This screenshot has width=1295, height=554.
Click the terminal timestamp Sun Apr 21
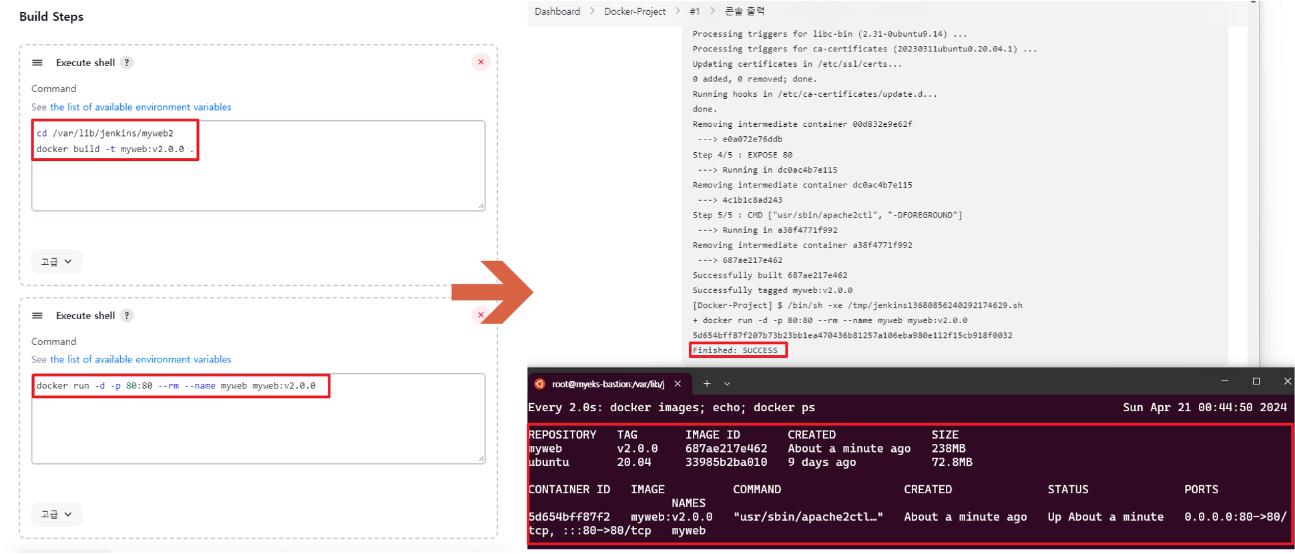point(1205,407)
